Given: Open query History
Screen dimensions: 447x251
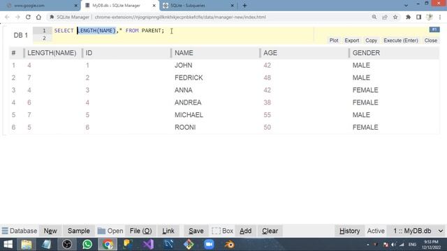Looking at the screenshot, I should [x=349, y=231].
